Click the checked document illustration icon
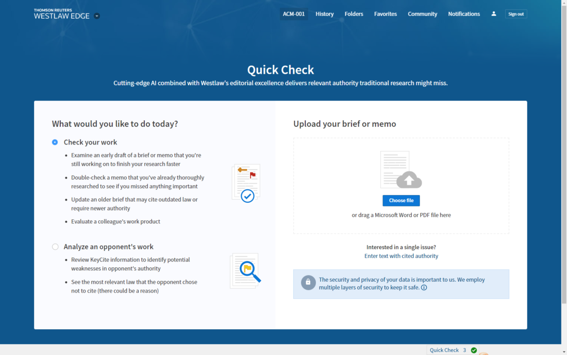This screenshot has height=355, width=567. tap(246, 183)
